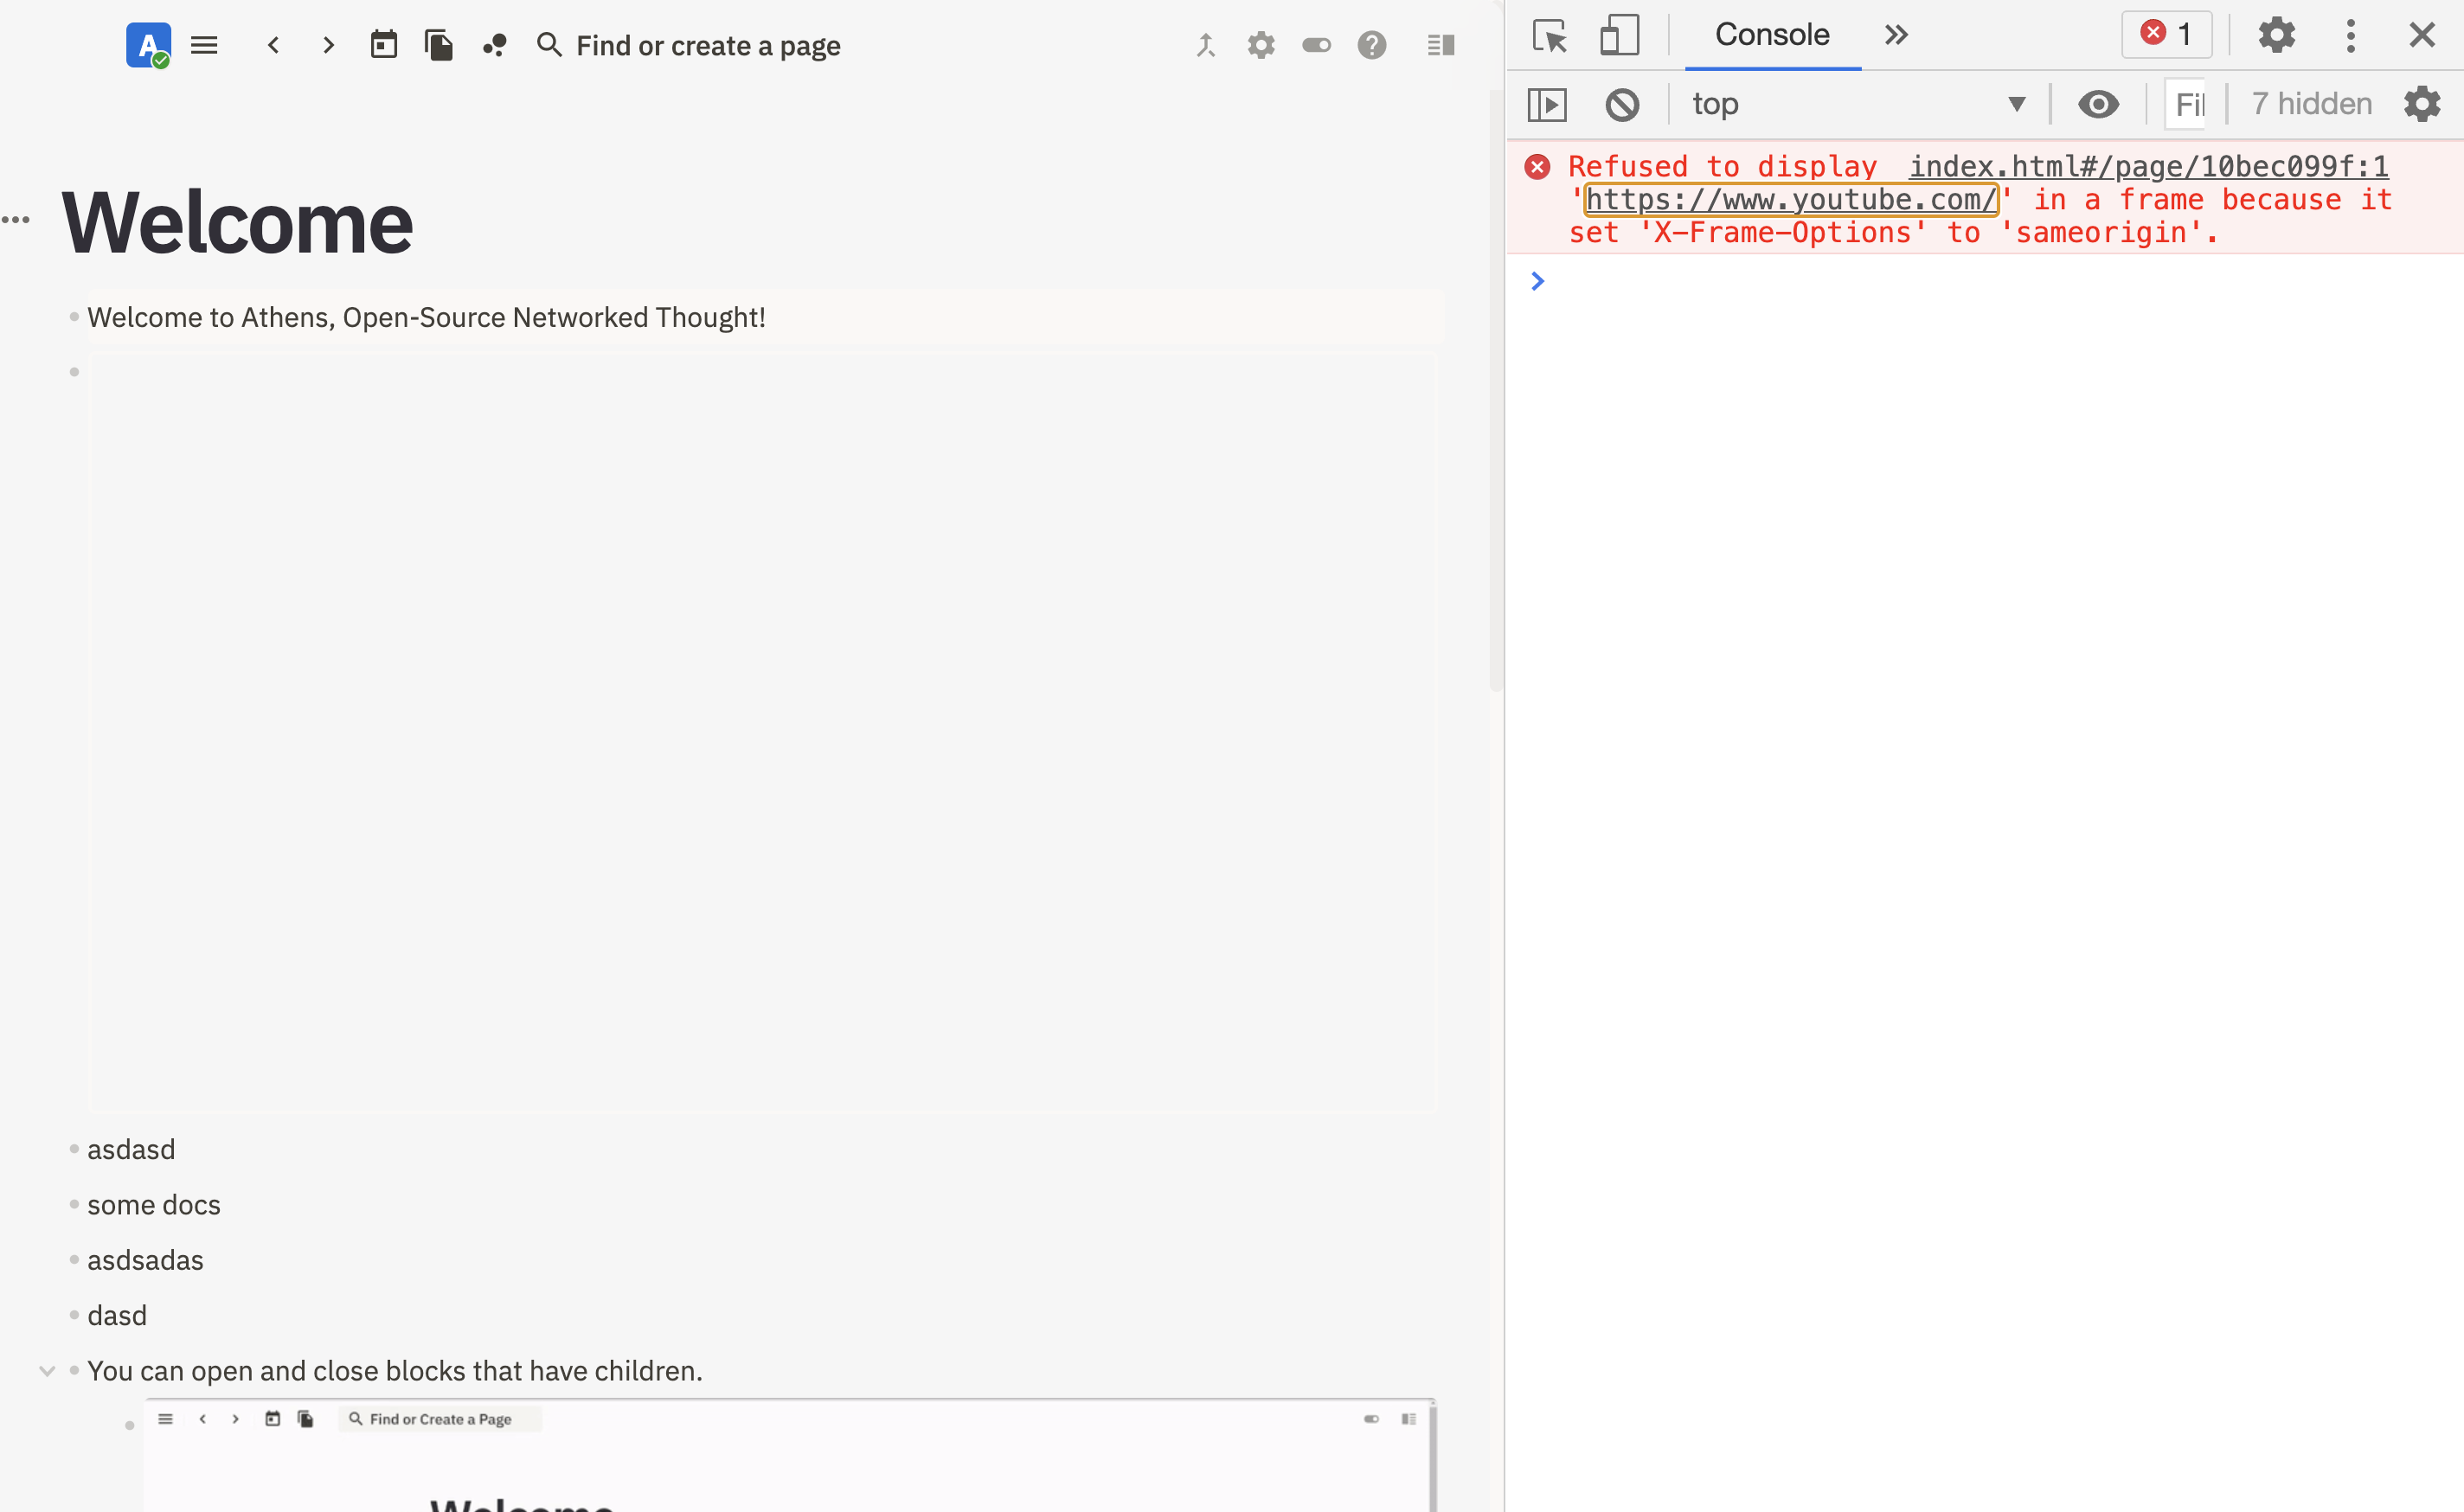
Task: Toggle left sidebar with hamburger menu
Action: pyautogui.click(x=204, y=45)
